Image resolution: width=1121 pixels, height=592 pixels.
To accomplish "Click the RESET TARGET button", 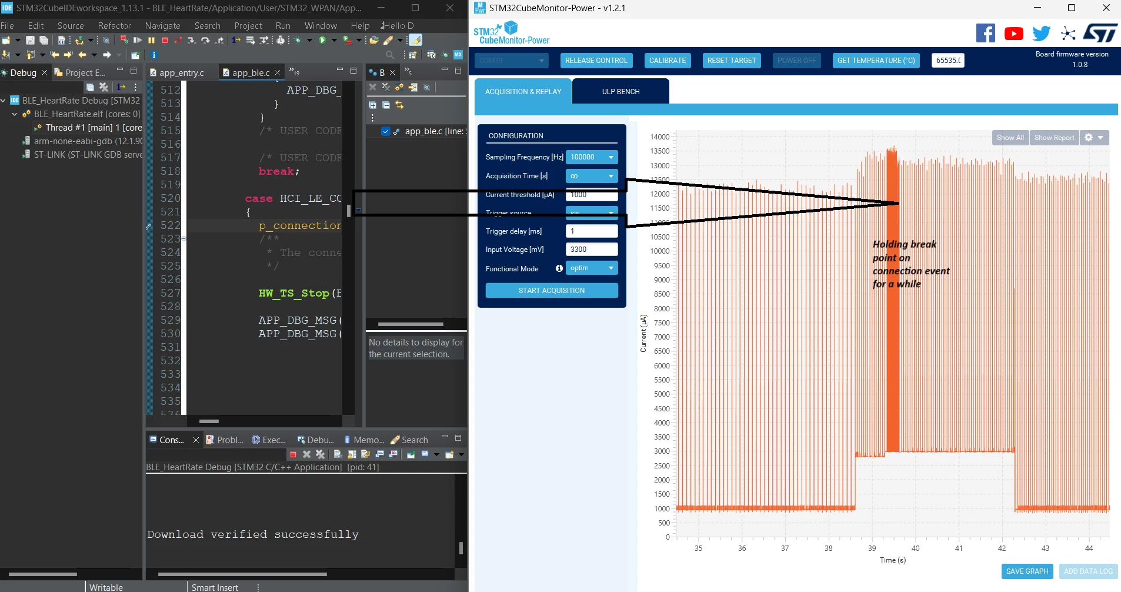I will point(732,61).
